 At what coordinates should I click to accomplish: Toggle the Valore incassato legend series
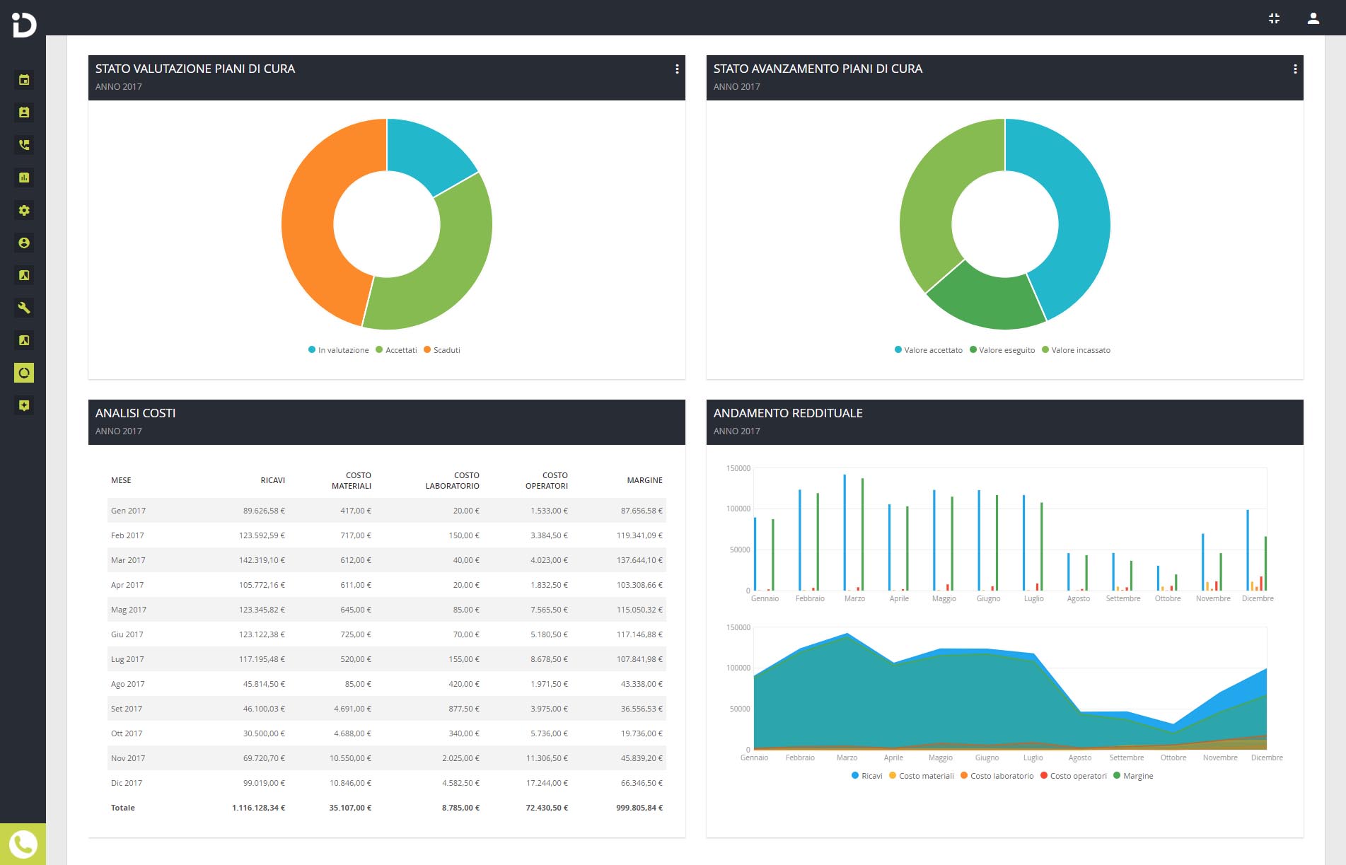coord(1076,350)
